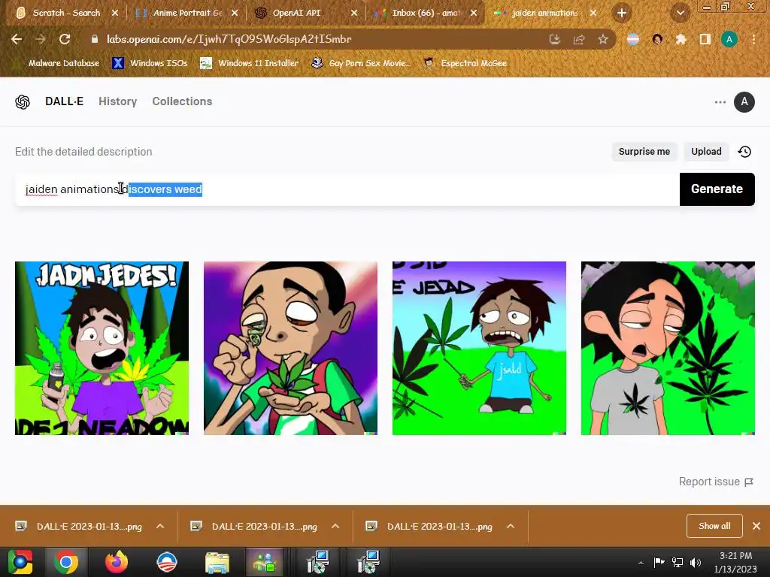The image size is (770, 577).
Task: Open the tab search dropdown arrow
Action: click(x=680, y=13)
